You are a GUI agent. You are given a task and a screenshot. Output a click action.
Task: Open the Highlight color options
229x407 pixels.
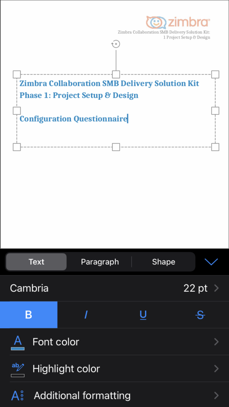(x=66, y=369)
